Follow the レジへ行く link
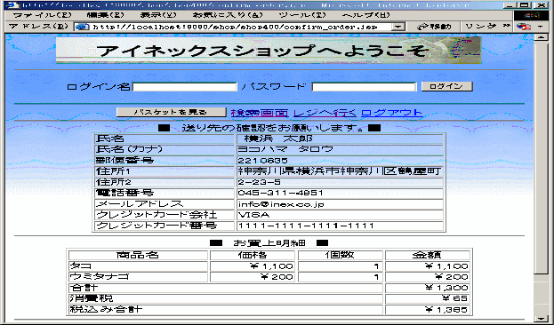The image size is (554, 325). pos(325,113)
